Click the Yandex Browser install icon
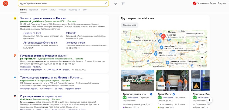The width and height of the screenshot is (229, 110). point(195,3)
